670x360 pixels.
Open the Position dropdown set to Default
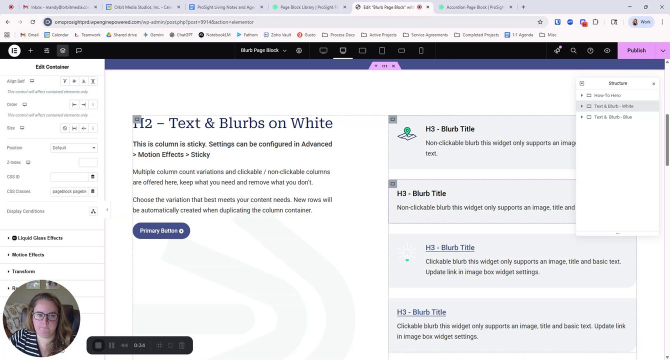pyautogui.click(x=74, y=148)
